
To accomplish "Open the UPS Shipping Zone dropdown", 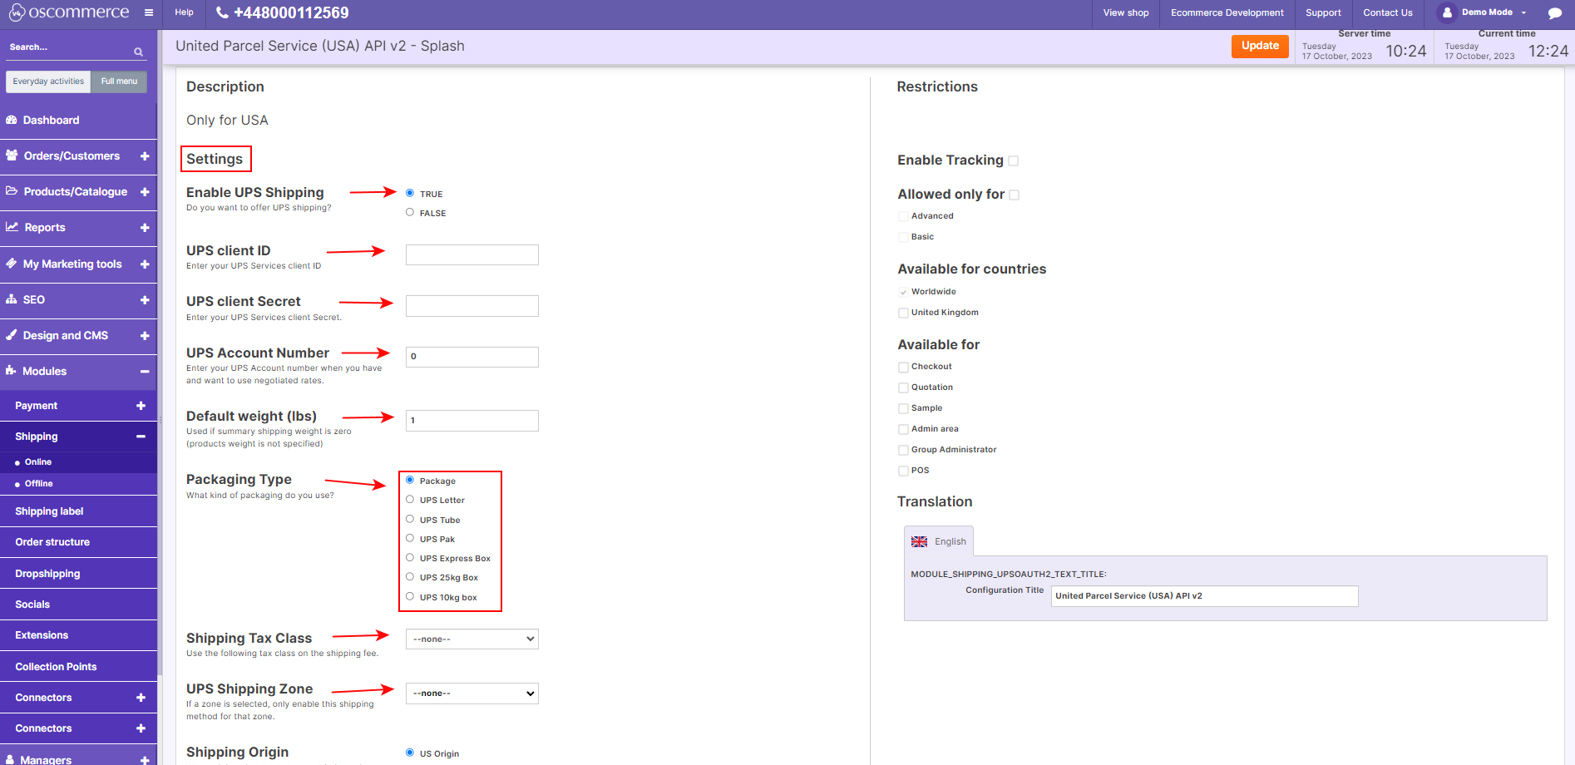I will click(x=472, y=693).
